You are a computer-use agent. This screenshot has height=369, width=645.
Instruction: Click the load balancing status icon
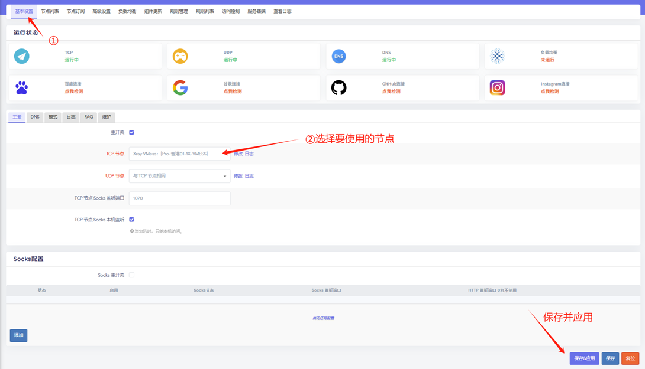pyautogui.click(x=497, y=56)
